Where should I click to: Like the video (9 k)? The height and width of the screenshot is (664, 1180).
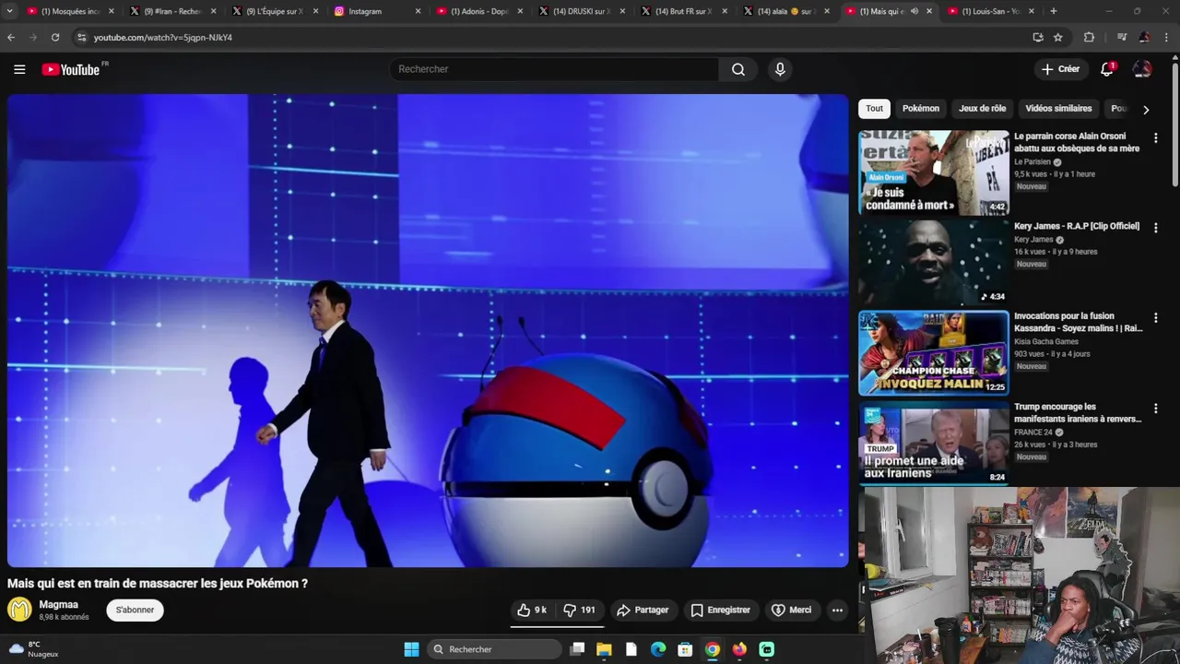[x=533, y=610]
